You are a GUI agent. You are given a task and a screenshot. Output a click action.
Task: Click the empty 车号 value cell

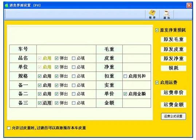[x=66, y=49]
